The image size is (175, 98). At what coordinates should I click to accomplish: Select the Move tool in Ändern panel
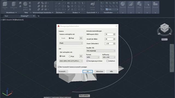tap(75, 3)
